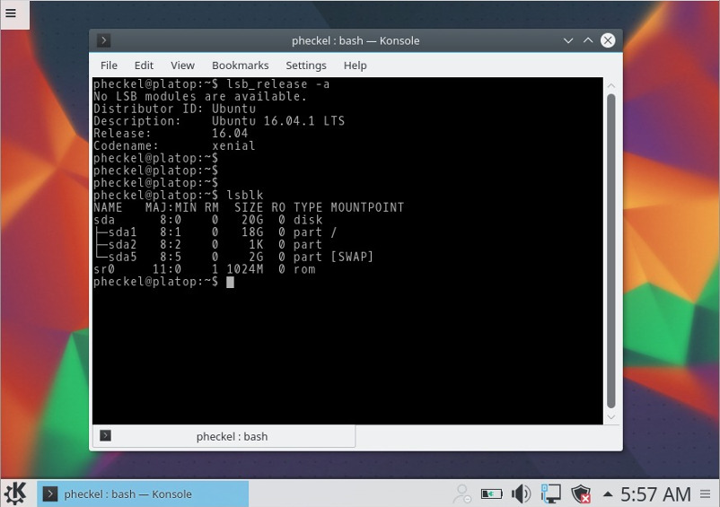720x507 pixels.
Task: Click the MOUNTPOINT column header text
Action: (367, 207)
